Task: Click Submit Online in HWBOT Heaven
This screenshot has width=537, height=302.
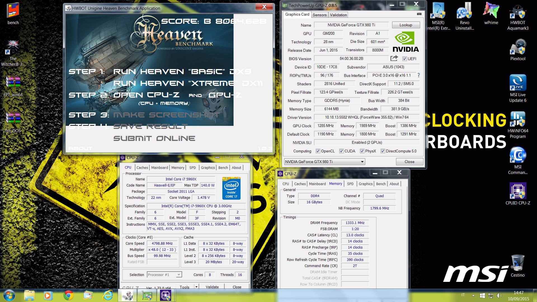Action: click(x=154, y=138)
